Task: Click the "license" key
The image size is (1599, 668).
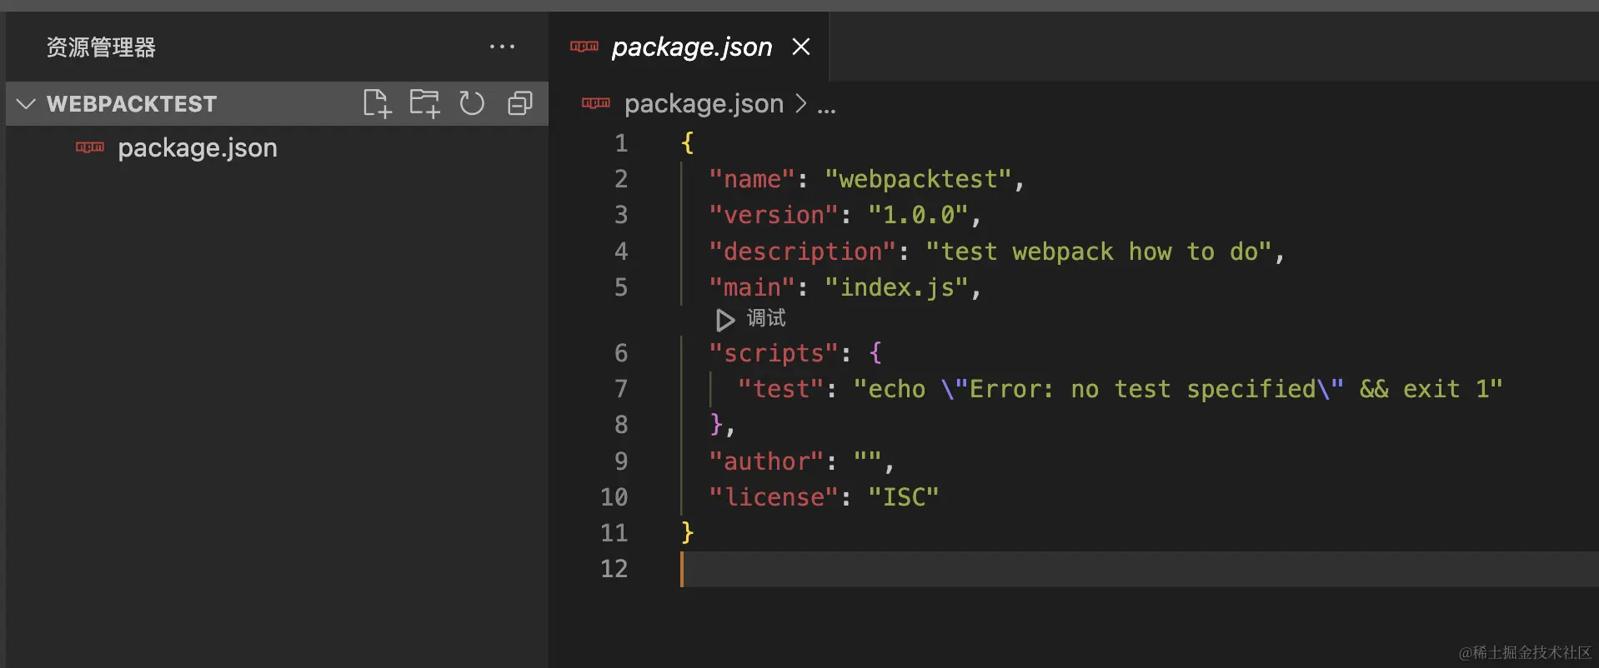Action: click(773, 497)
